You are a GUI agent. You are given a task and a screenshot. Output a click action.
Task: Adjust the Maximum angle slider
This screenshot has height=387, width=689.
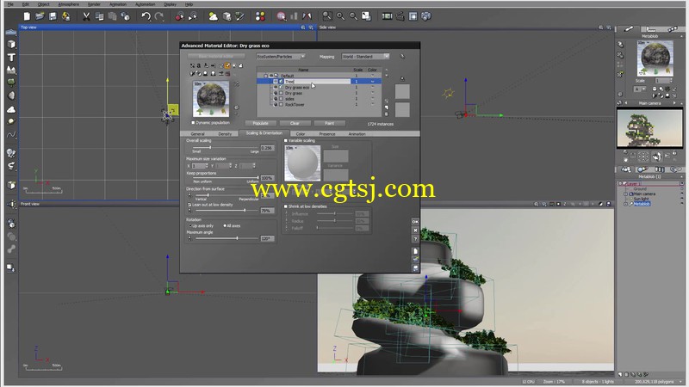[227, 238]
